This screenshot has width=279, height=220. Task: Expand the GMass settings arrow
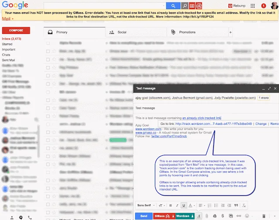coord(173,216)
